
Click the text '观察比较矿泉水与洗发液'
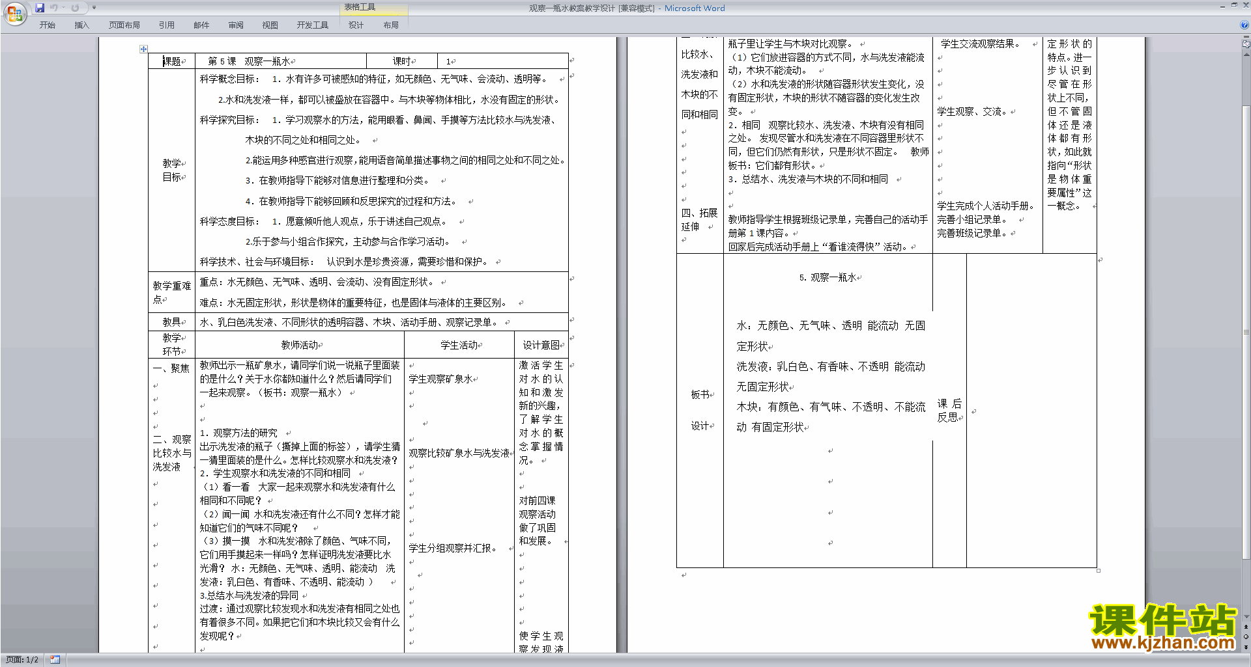point(459,453)
